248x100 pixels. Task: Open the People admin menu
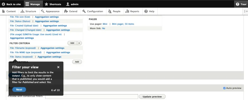[115, 11]
